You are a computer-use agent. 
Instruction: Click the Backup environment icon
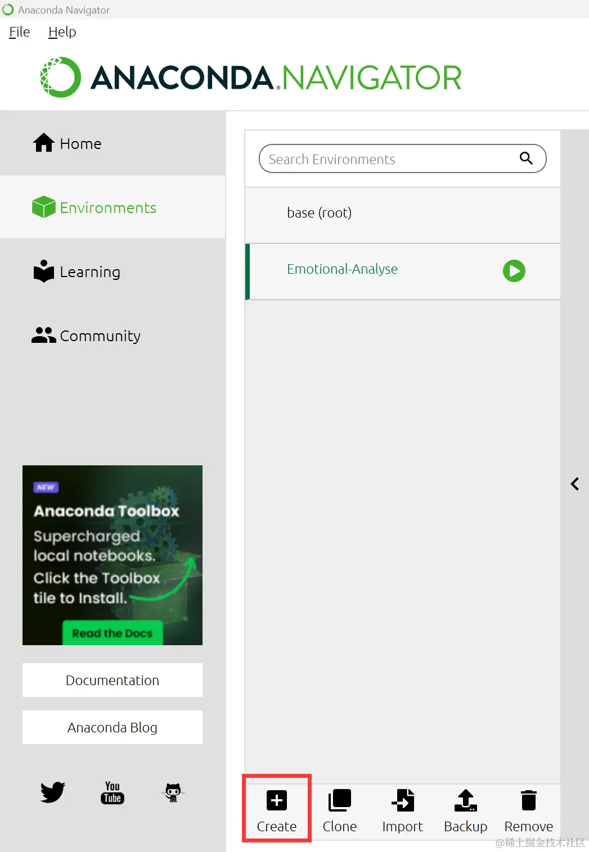pyautogui.click(x=466, y=800)
